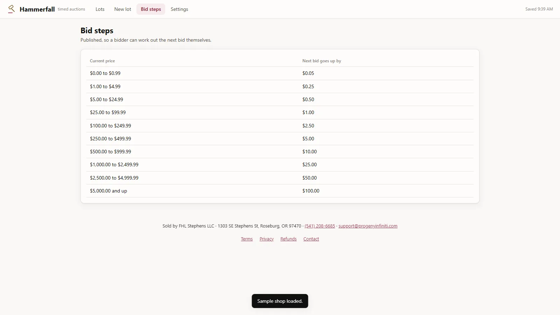
Task: Open the Lots tab
Action: [100, 9]
